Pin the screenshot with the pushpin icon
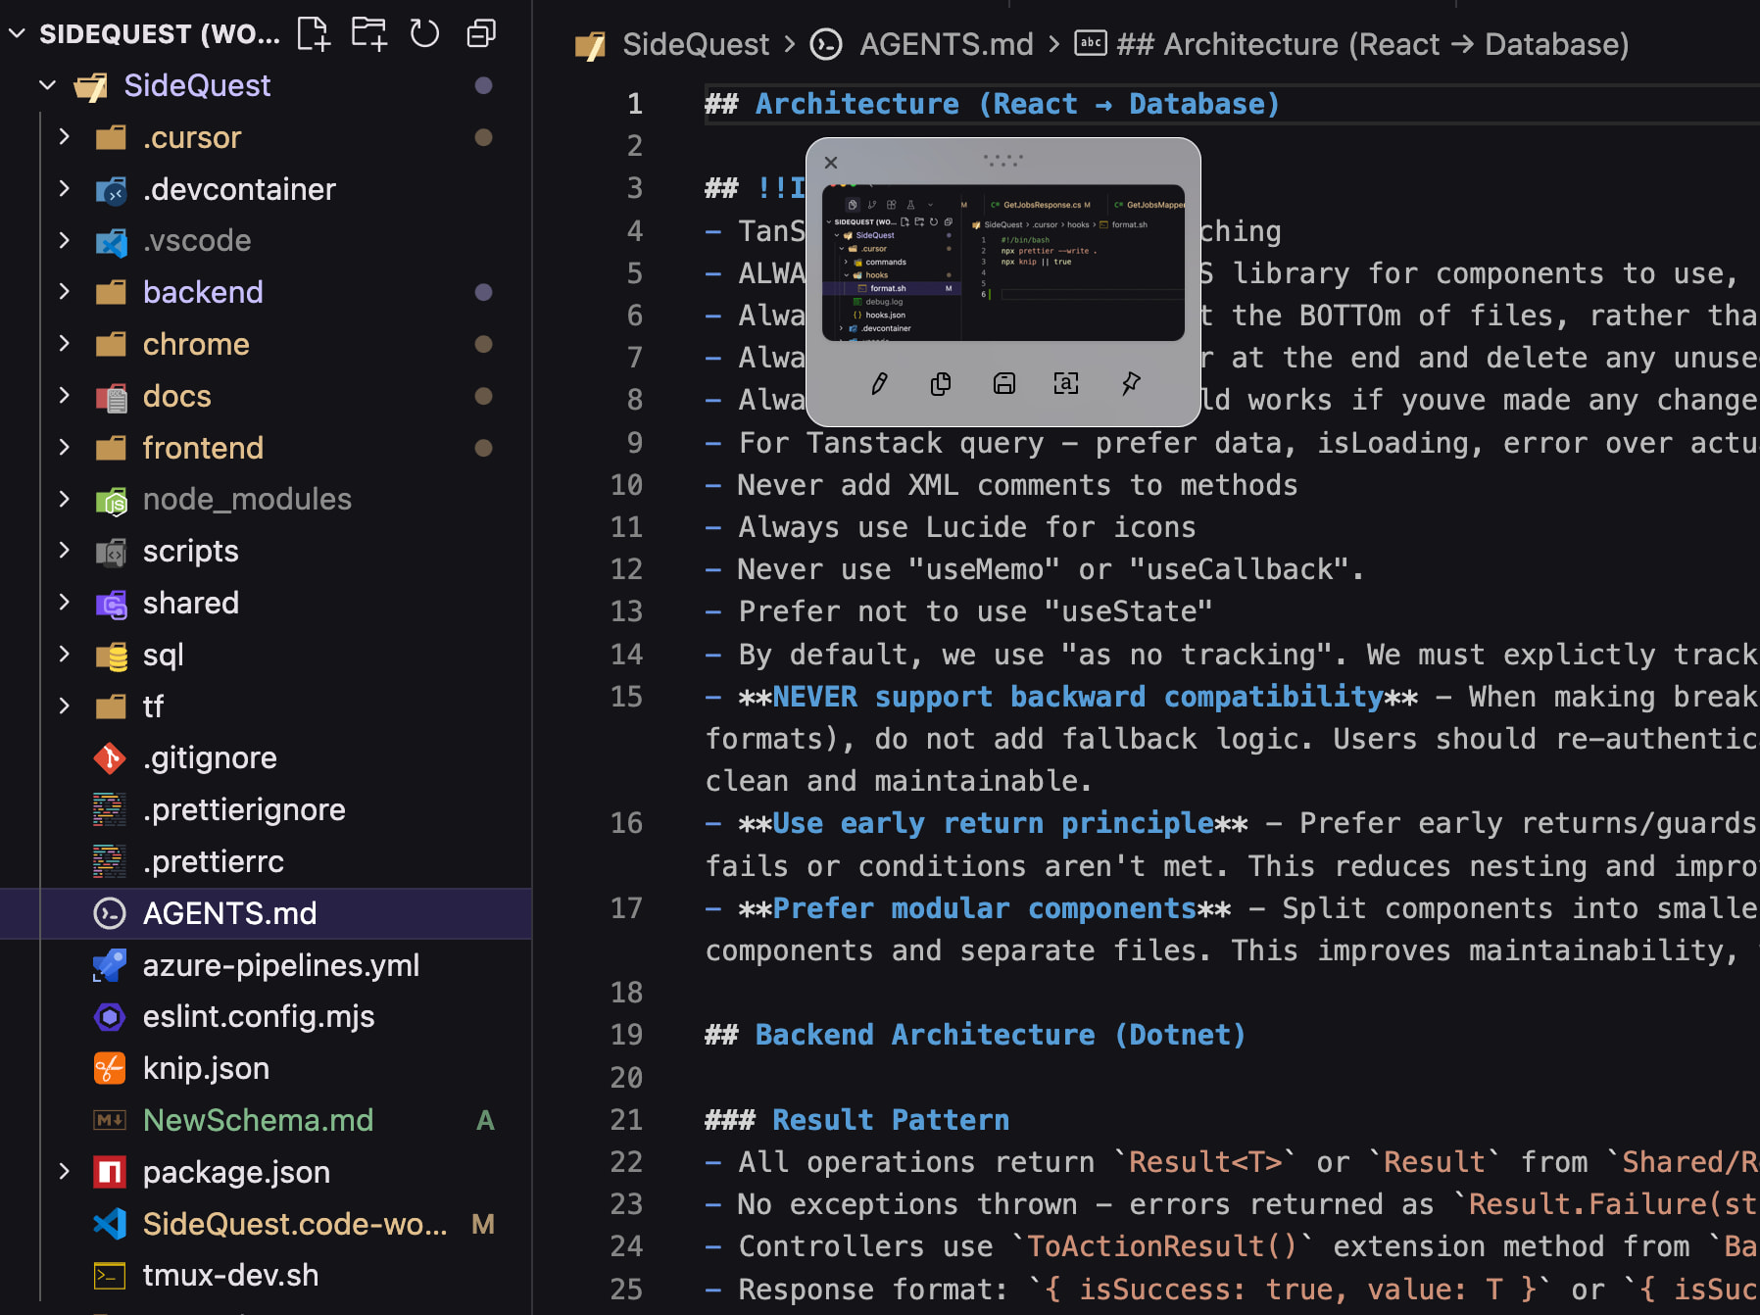The height and width of the screenshot is (1315, 1760). [1131, 383]
